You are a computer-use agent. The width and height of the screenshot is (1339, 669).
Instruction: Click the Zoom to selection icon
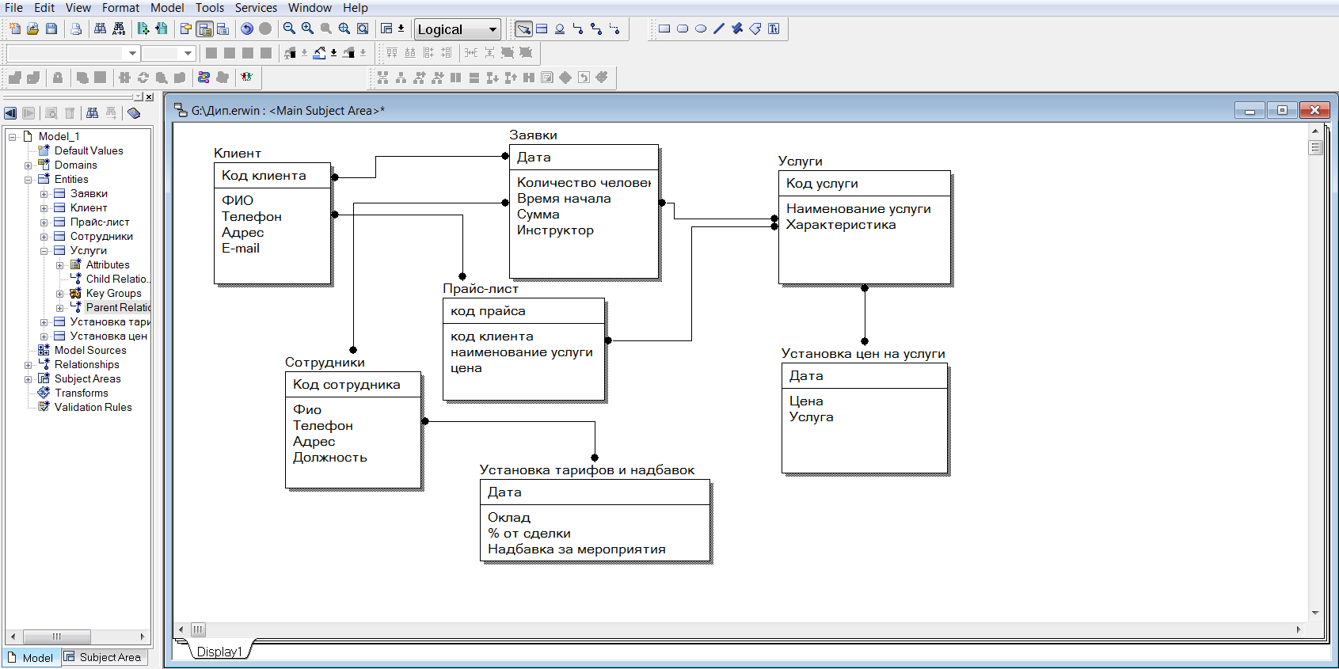(363, 29)
